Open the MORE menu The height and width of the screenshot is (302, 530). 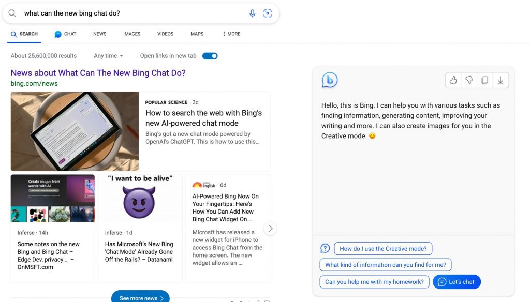point(231,34)
